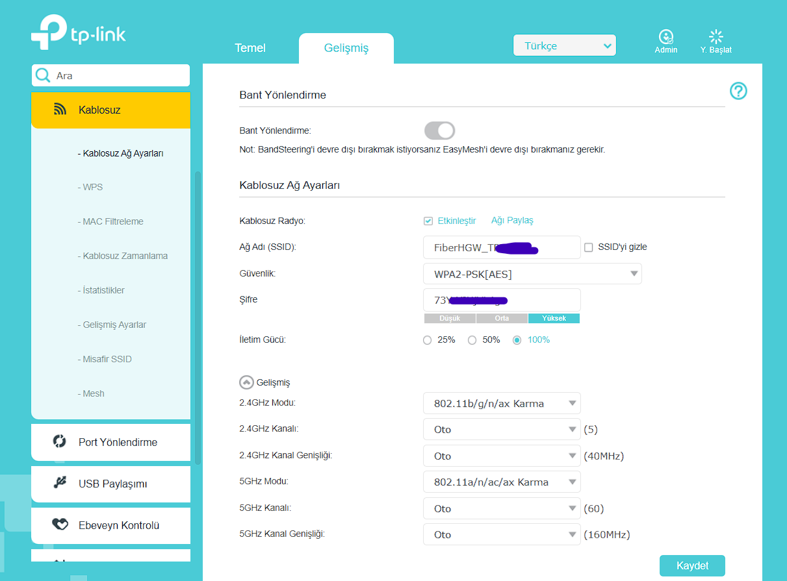Click the search magnifier icon
The height and width of the screenshot is (581, 787).
(44, 75)
